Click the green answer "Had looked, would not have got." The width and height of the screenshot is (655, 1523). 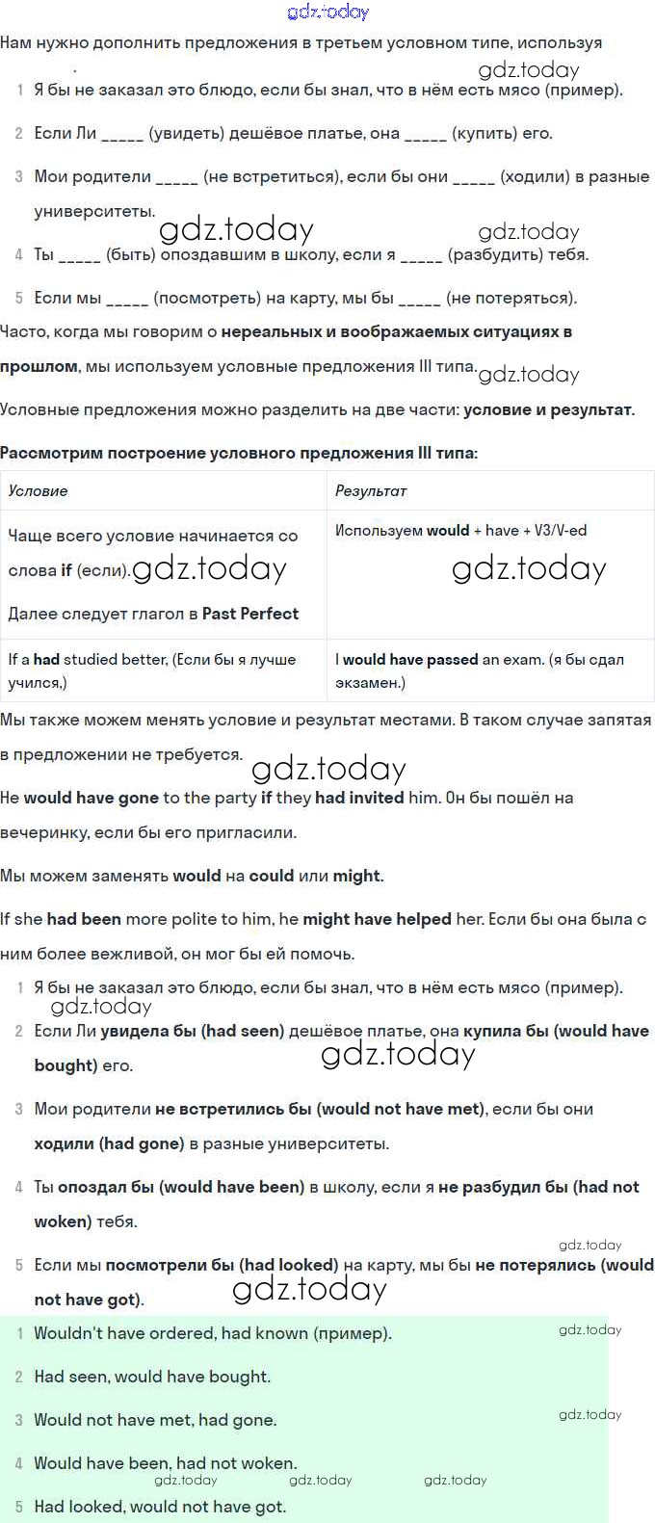tap(160, 1506)
